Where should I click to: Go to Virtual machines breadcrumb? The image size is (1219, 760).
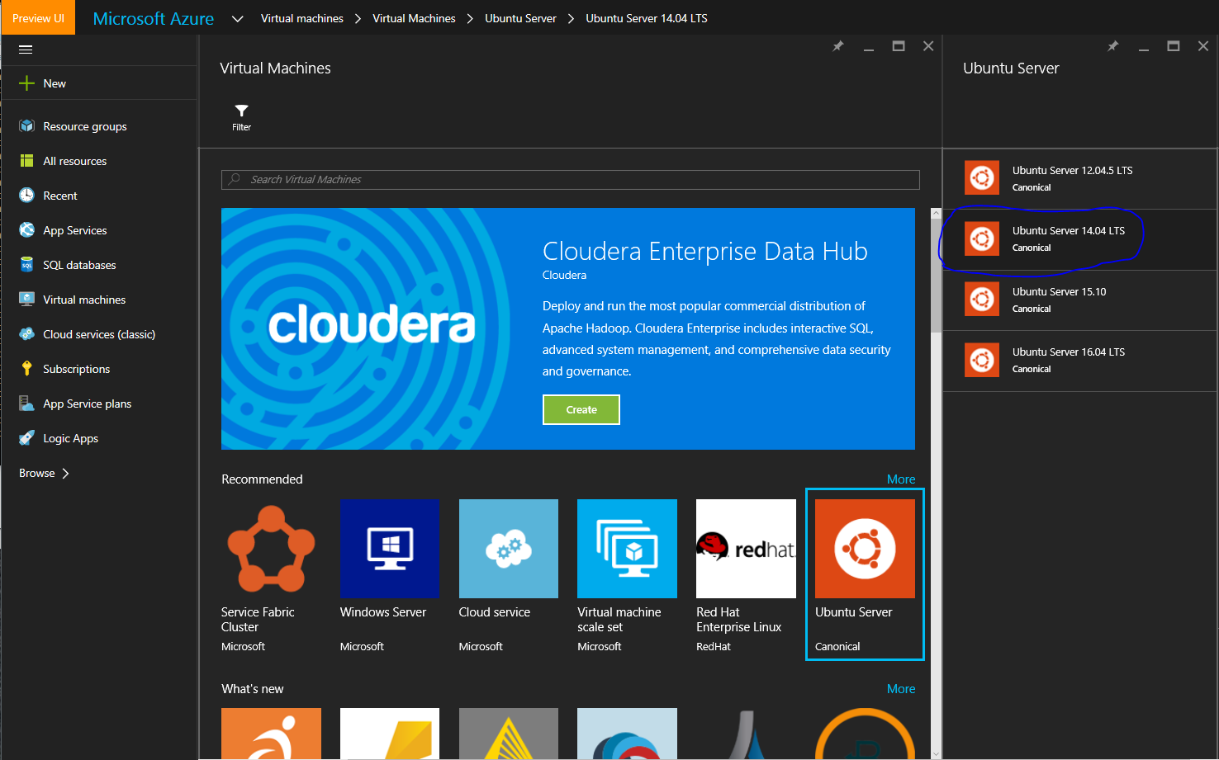coord(302,18)
